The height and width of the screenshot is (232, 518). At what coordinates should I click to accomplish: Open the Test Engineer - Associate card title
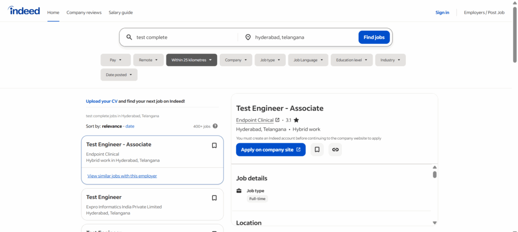(118, 144)
